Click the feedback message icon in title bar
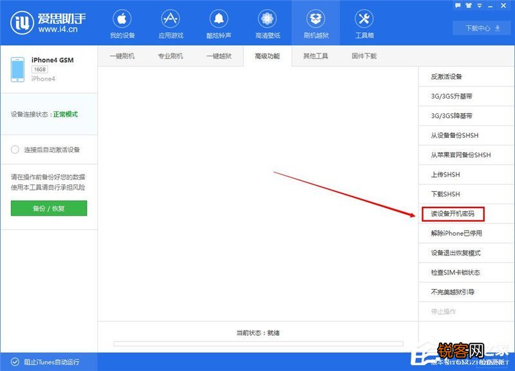Screen dimensions: 515x371 click(x=458, y=5)
